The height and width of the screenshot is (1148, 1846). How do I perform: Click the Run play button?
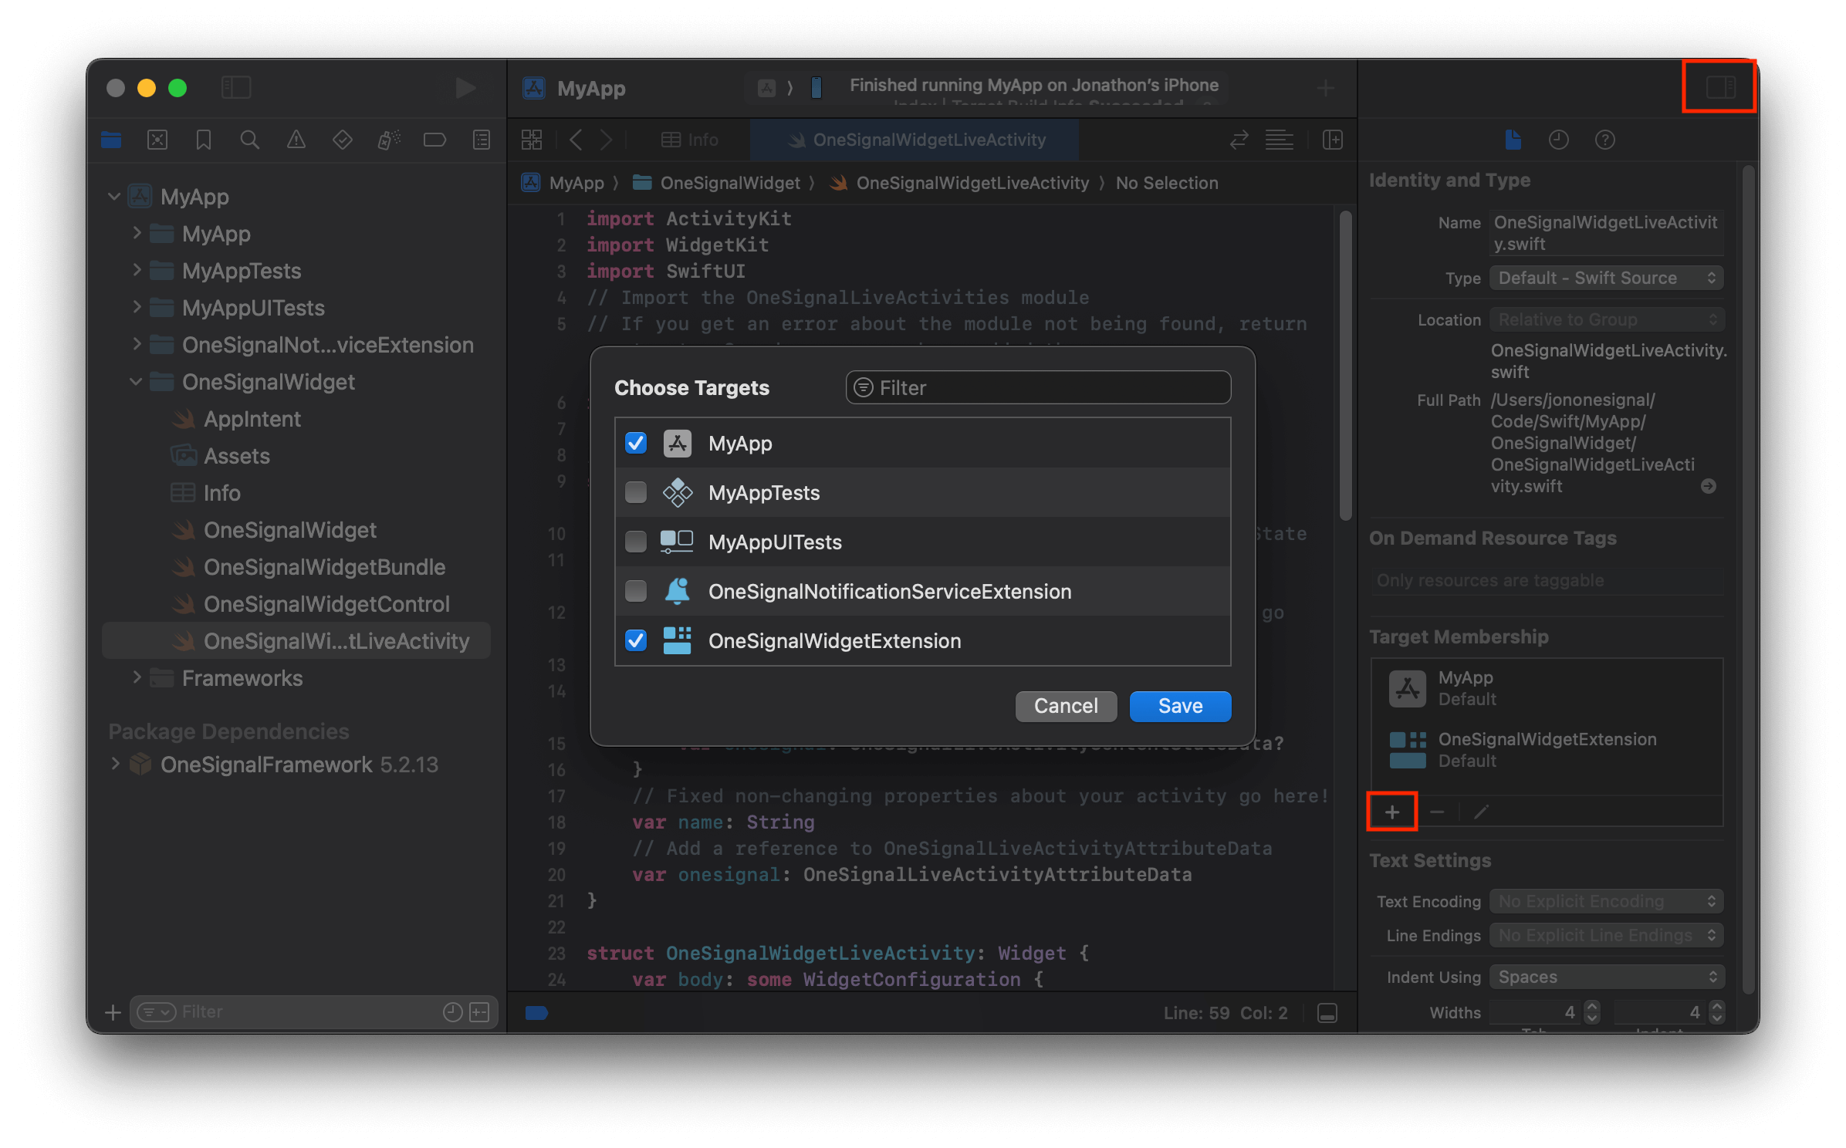click(465, 87)
